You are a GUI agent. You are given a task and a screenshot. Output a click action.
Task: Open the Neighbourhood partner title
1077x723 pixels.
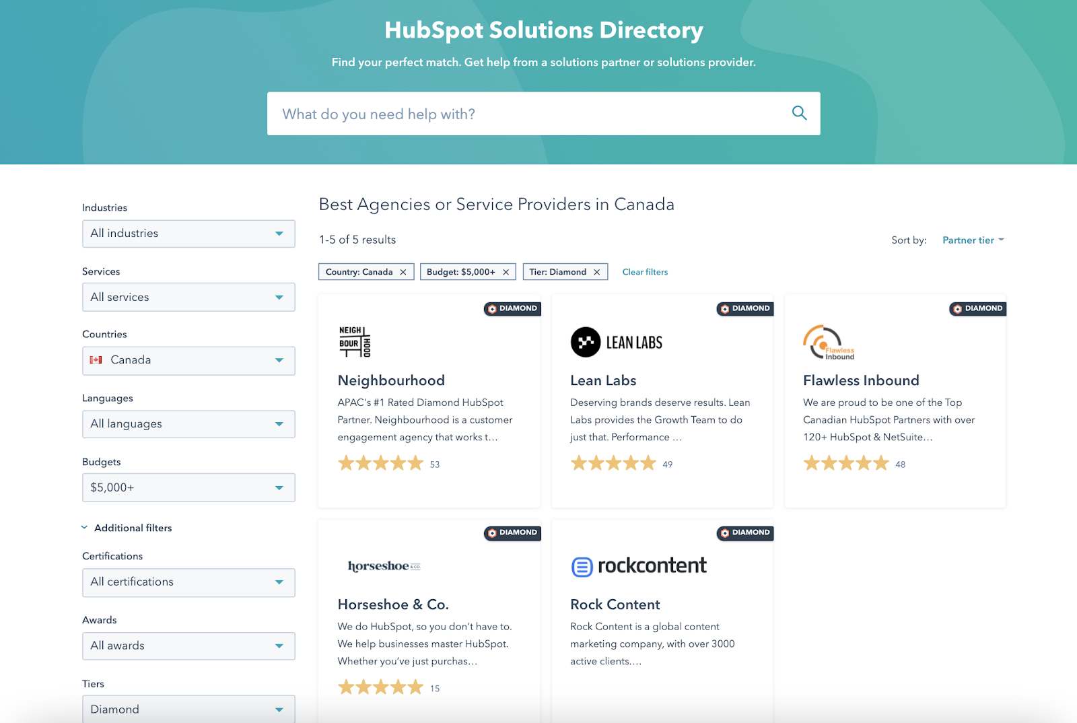(391, 380)
